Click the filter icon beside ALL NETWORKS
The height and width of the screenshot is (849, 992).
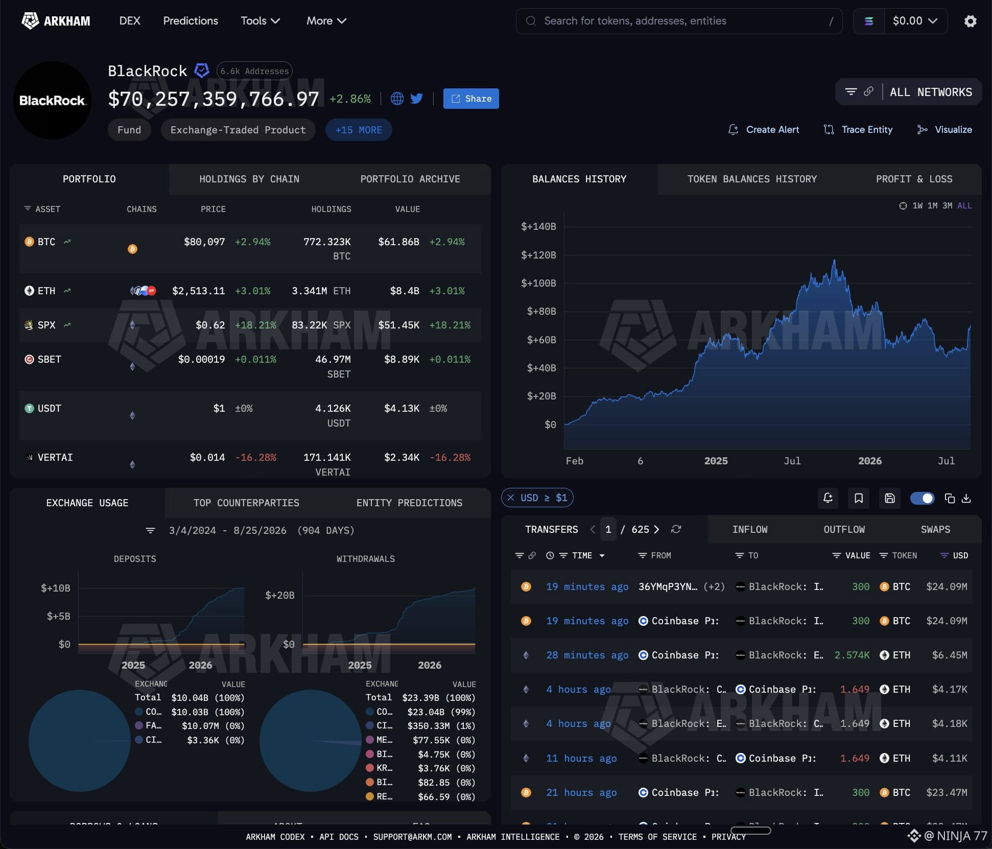pyautogui.click(x=851, y=92)
